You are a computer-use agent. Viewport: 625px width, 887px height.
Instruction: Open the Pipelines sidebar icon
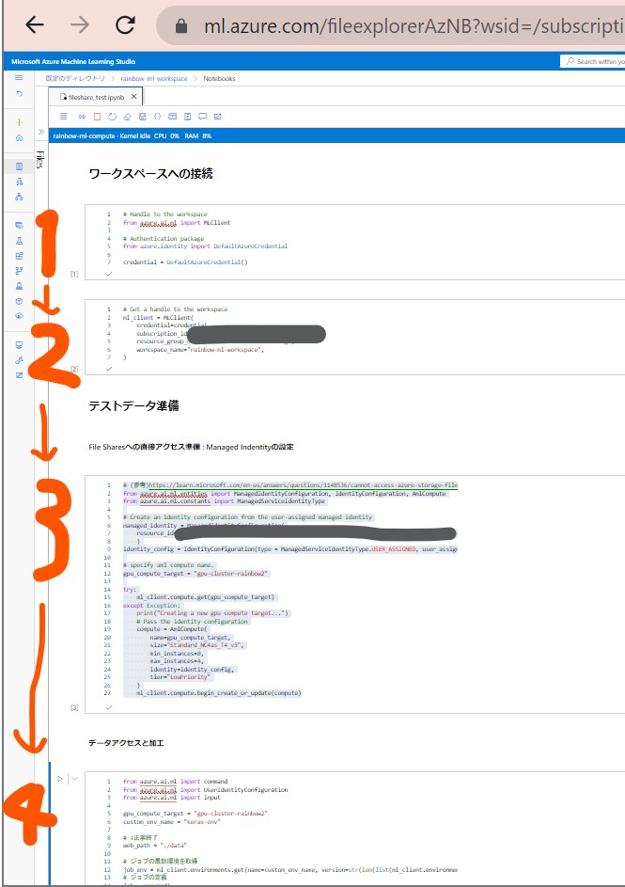[19, 270]
